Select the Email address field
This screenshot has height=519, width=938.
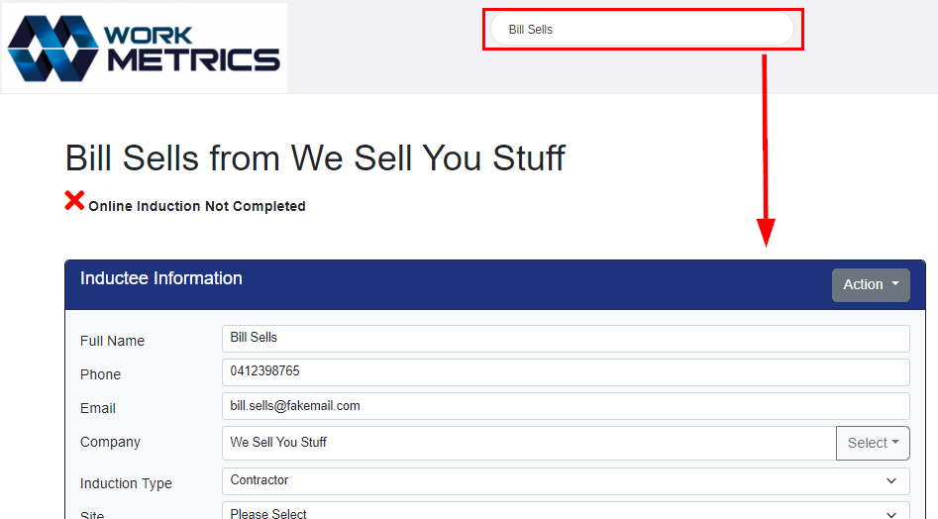point(566,406)
